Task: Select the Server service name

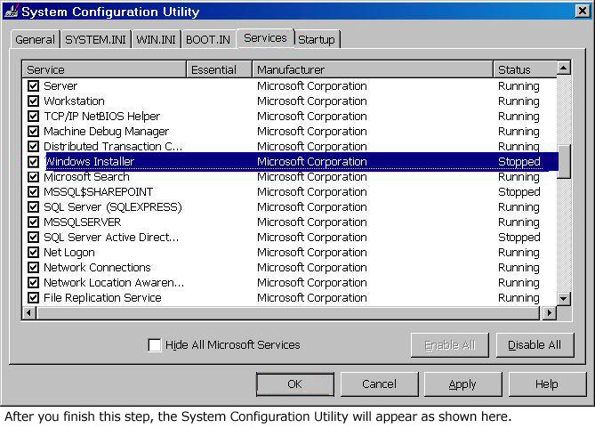Action: 60,85
